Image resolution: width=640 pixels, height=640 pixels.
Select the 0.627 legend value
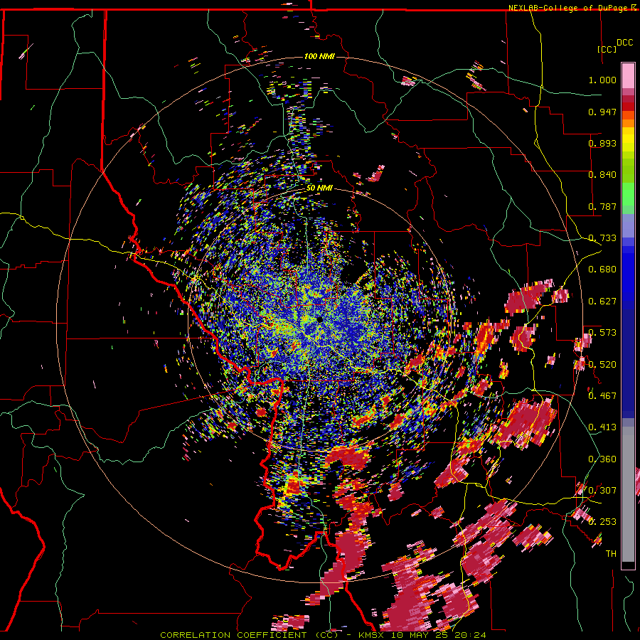tap(602, 302)
